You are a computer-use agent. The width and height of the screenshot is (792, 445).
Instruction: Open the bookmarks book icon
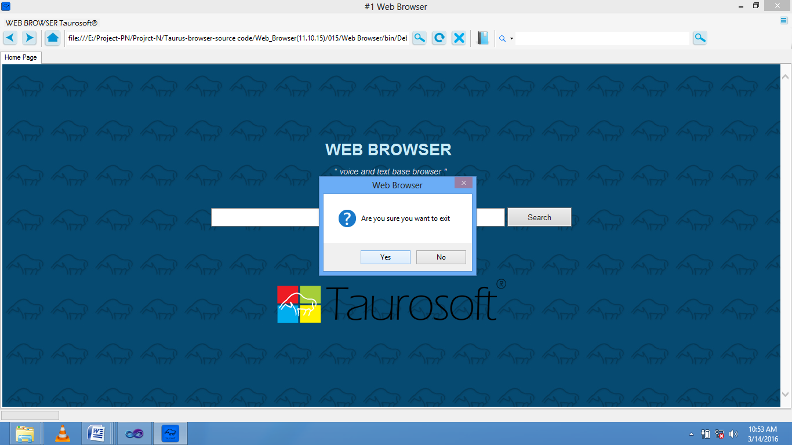[x=483, y=38]
